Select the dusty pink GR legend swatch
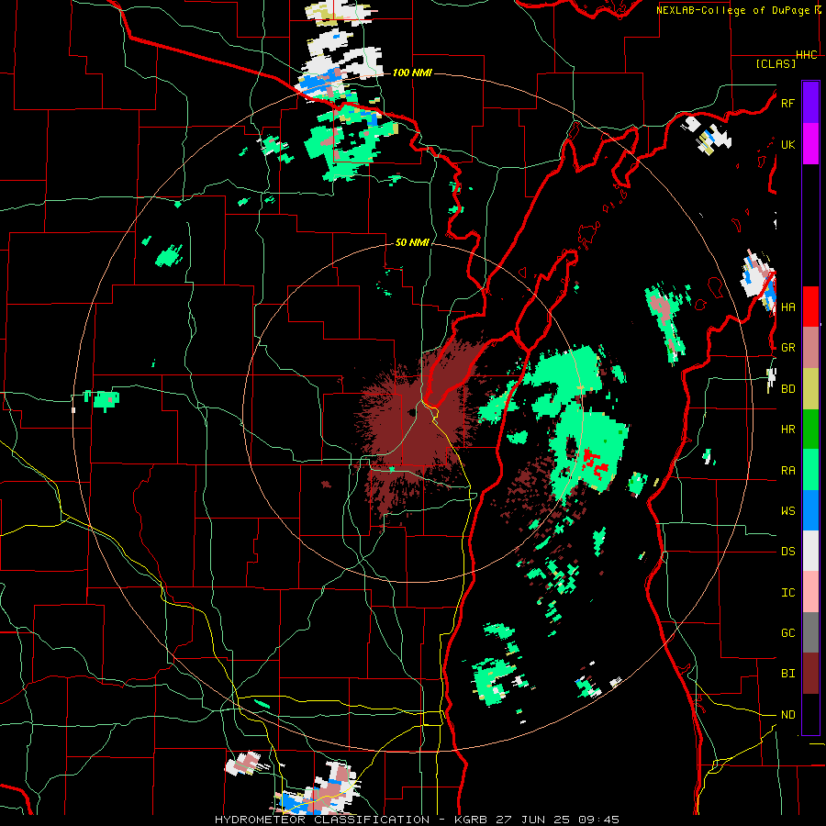 tap(810, 348)
